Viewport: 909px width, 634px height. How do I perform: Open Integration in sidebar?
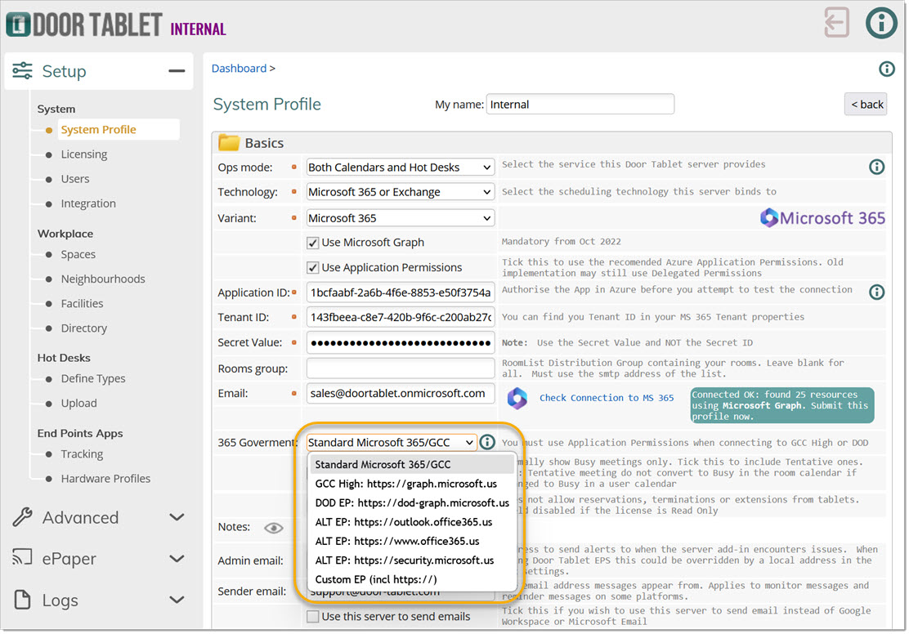[88, 203]
